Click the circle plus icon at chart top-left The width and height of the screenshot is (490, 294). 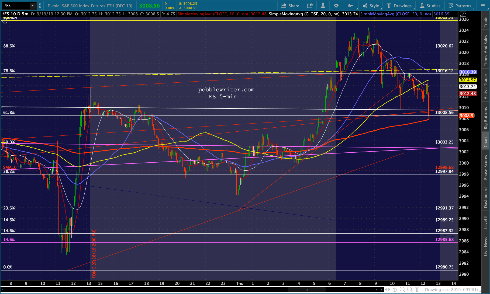click(5, 20)
